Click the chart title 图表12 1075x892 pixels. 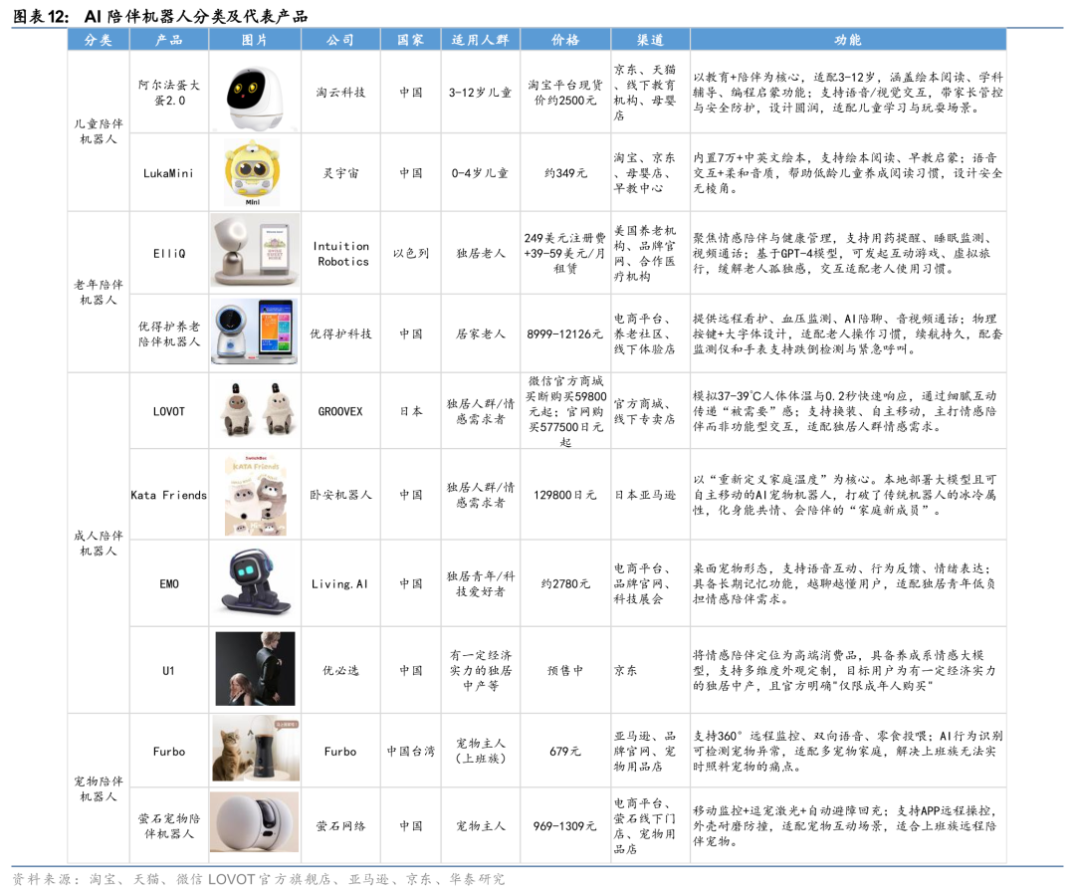(x=159, y=16)
